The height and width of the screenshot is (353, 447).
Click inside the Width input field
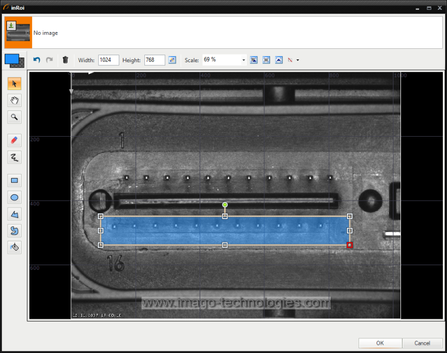108,60
